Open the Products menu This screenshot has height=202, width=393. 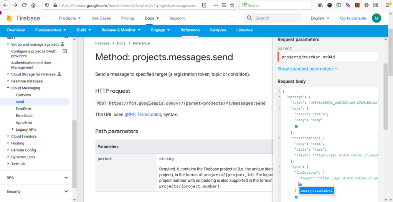pyautogui.click(x=70, y=18)
